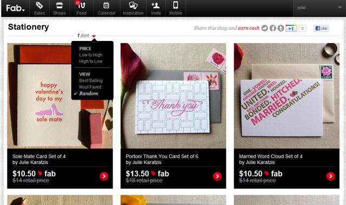Viewport: 346px width, 205px height.
Task: Share shop via Tumblr icon
Action: tap(281, 28)
